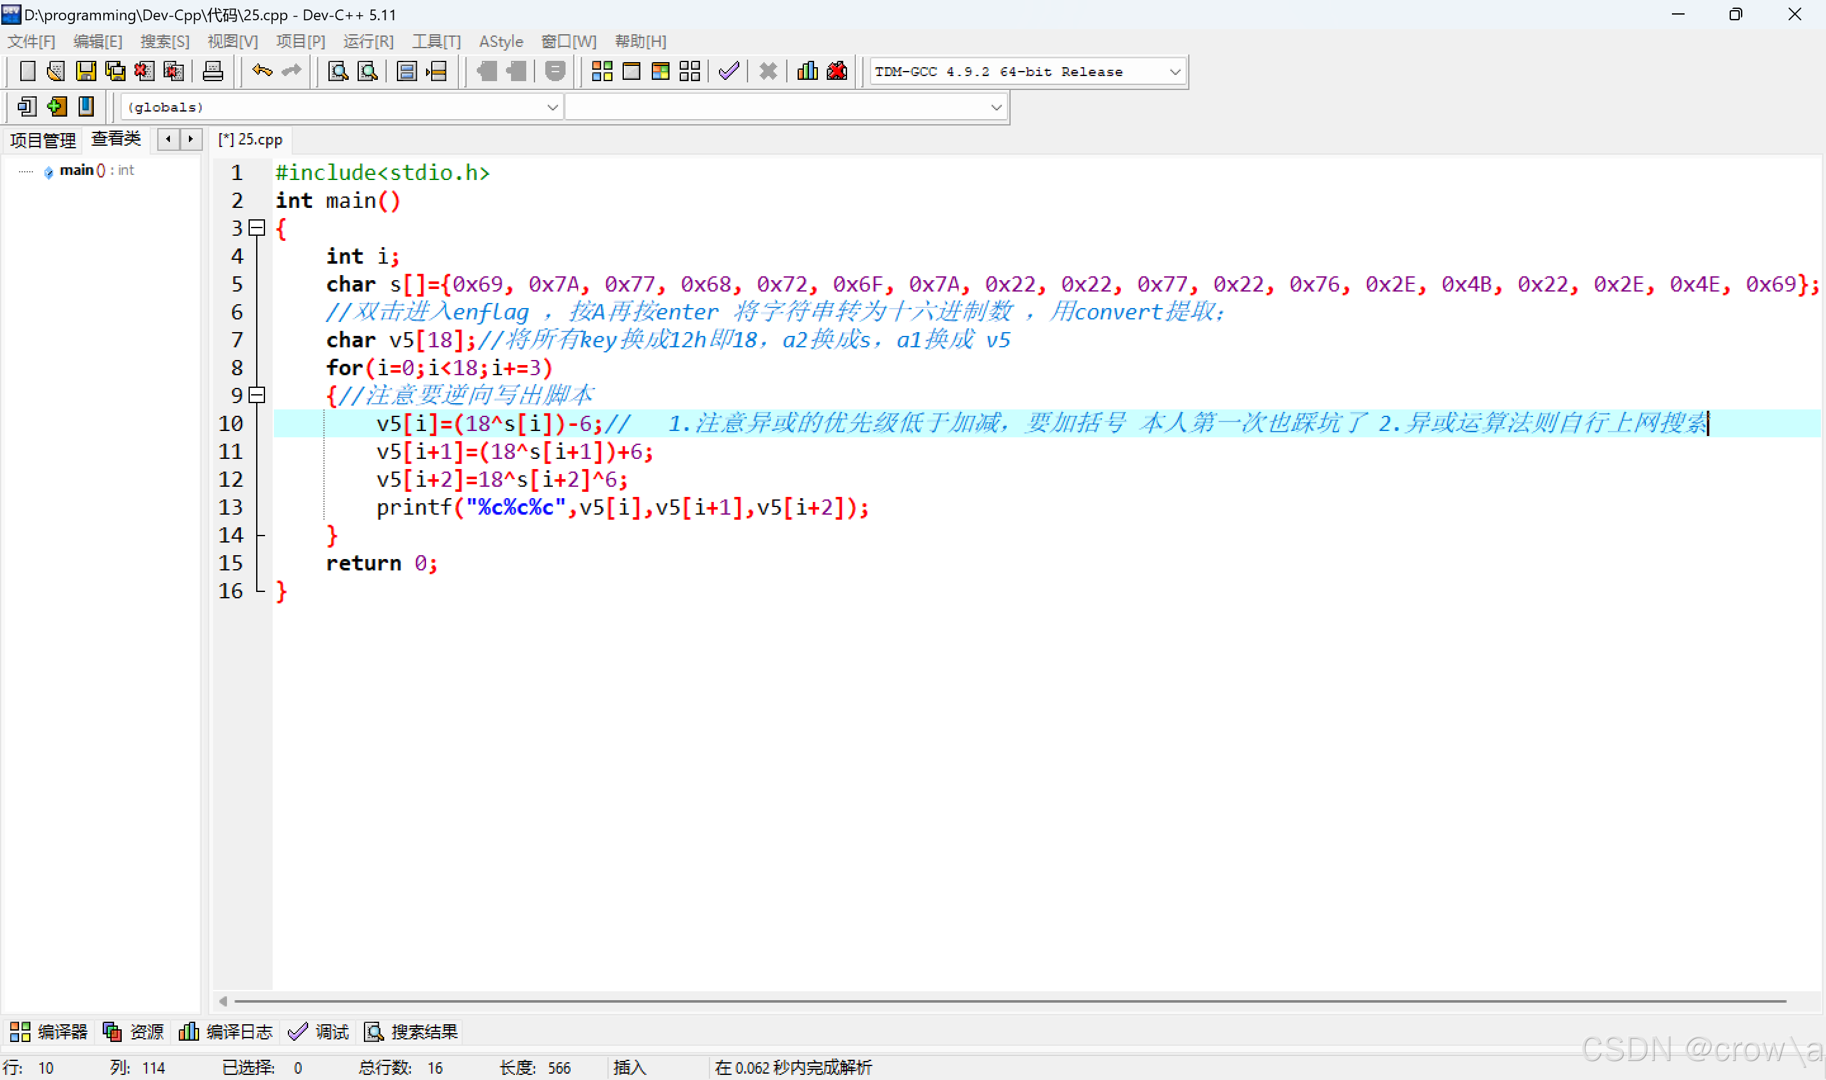
Task: Open the 运行[R] menu
Action: point(368,41)
